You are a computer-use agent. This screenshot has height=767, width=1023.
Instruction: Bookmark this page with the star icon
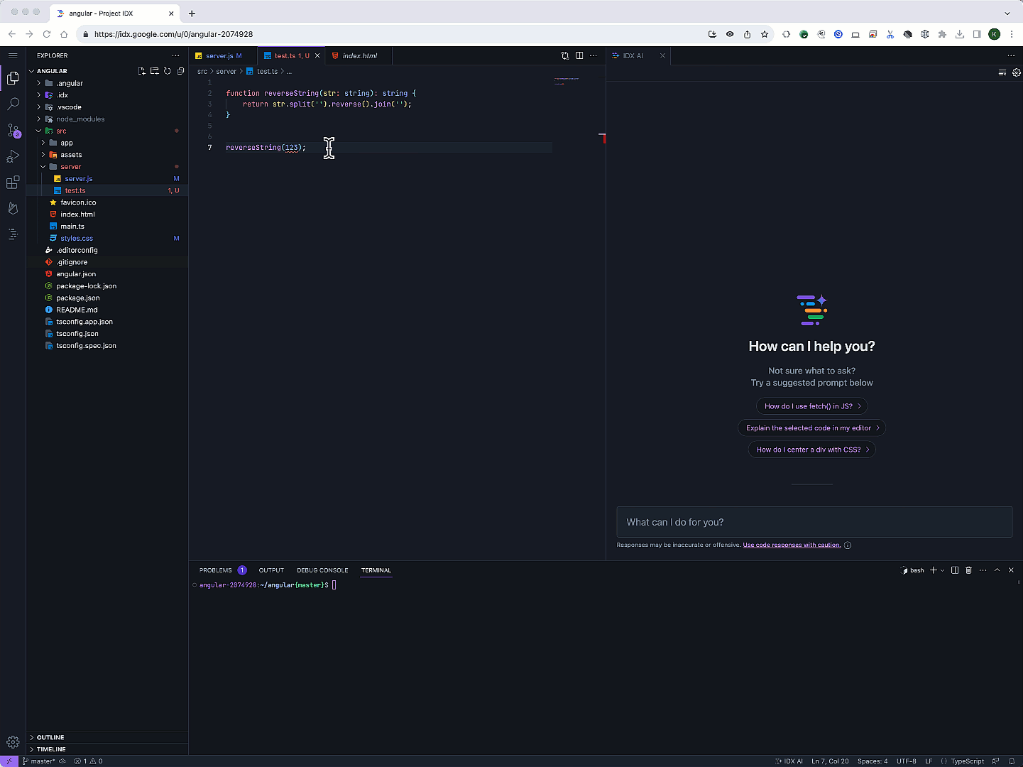click(765, 34)
